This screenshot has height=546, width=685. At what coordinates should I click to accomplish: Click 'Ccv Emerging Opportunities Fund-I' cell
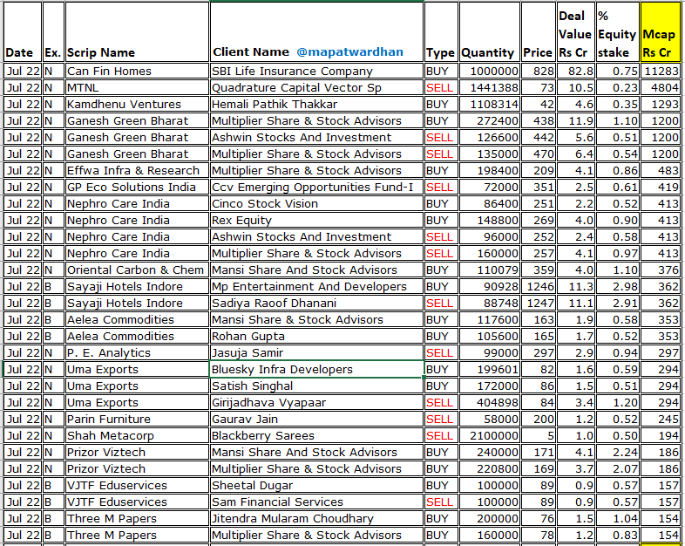[x=316, y=188]
